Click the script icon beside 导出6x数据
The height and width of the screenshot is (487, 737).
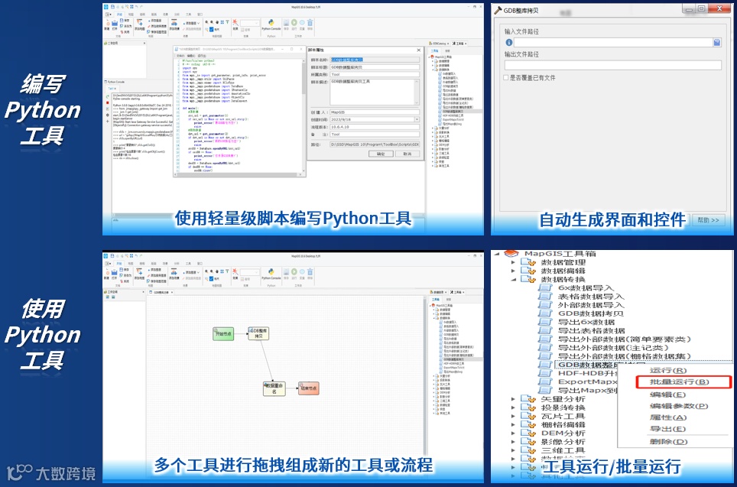pyautogui.click(x=545, y=322)
